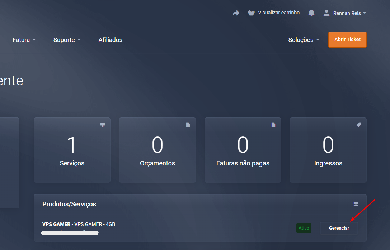Select the VPS GAMER - 4GB product name
Screen dimensions: 390x250
79,224
